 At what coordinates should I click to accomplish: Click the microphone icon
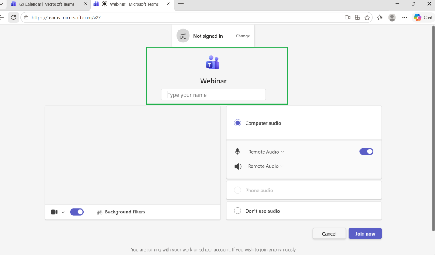(237, 152)
